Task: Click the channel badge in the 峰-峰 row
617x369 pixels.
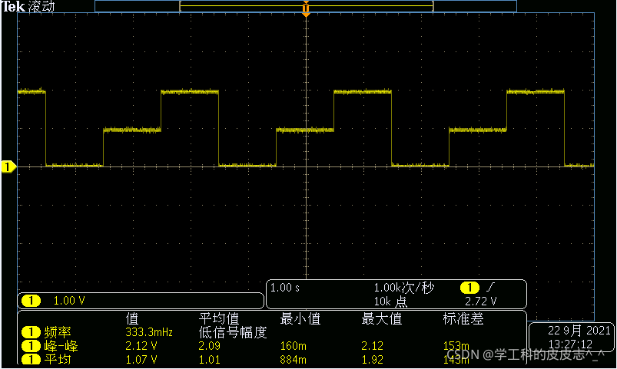Action: [x=31, y=346]
